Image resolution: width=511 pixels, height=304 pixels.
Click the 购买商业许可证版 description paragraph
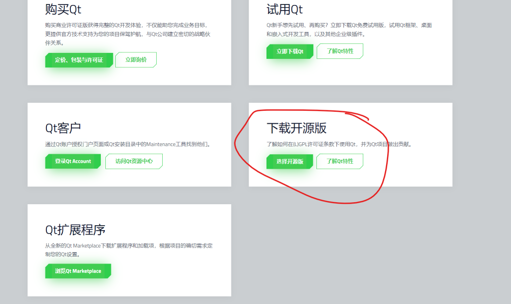pyautogui.click(x=128, y=34)
